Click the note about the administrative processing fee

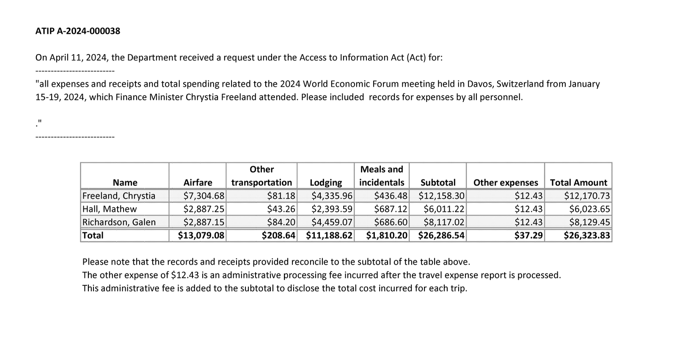tap(322, 275)
